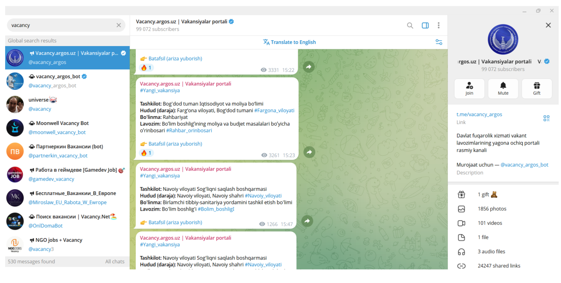561x283 pixels.
Task: Click fire reaction on 15:23 message
Action: (146, 153)
